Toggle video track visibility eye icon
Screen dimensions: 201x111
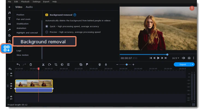[x=11, y=84]
